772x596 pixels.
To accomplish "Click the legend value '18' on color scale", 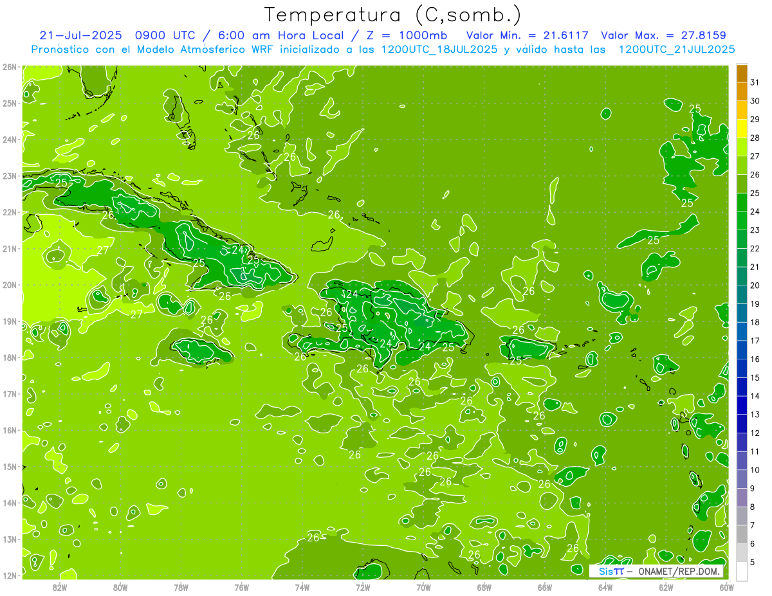I will [755, 322].
